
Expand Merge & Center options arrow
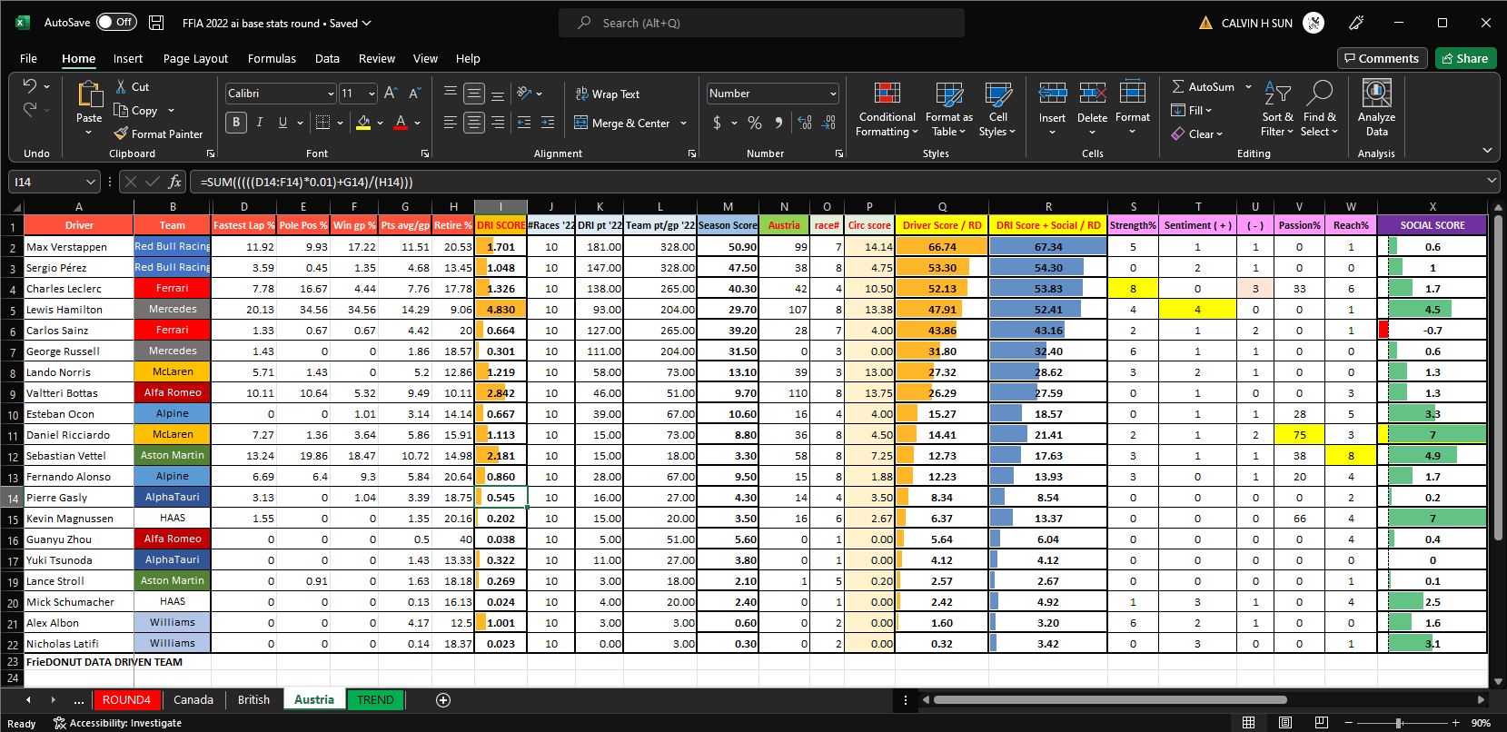point(683,123)
